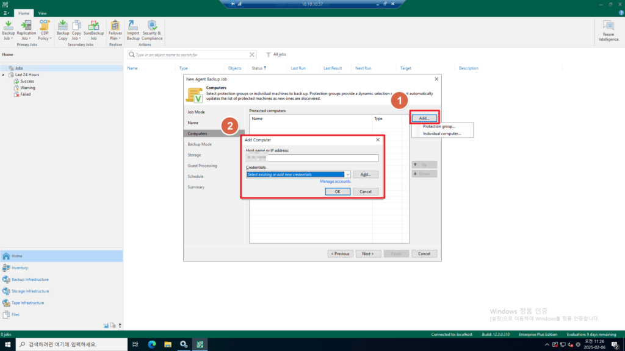
Task: Go to the Job Mode wizard step
Action: pyautogui.click(x=196, y=112)
